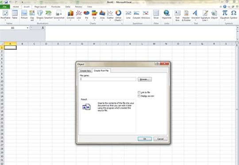This screenshot has height=165, width=239.
Task: Choose the Scatter chart icon
Action: coord(110,15)
